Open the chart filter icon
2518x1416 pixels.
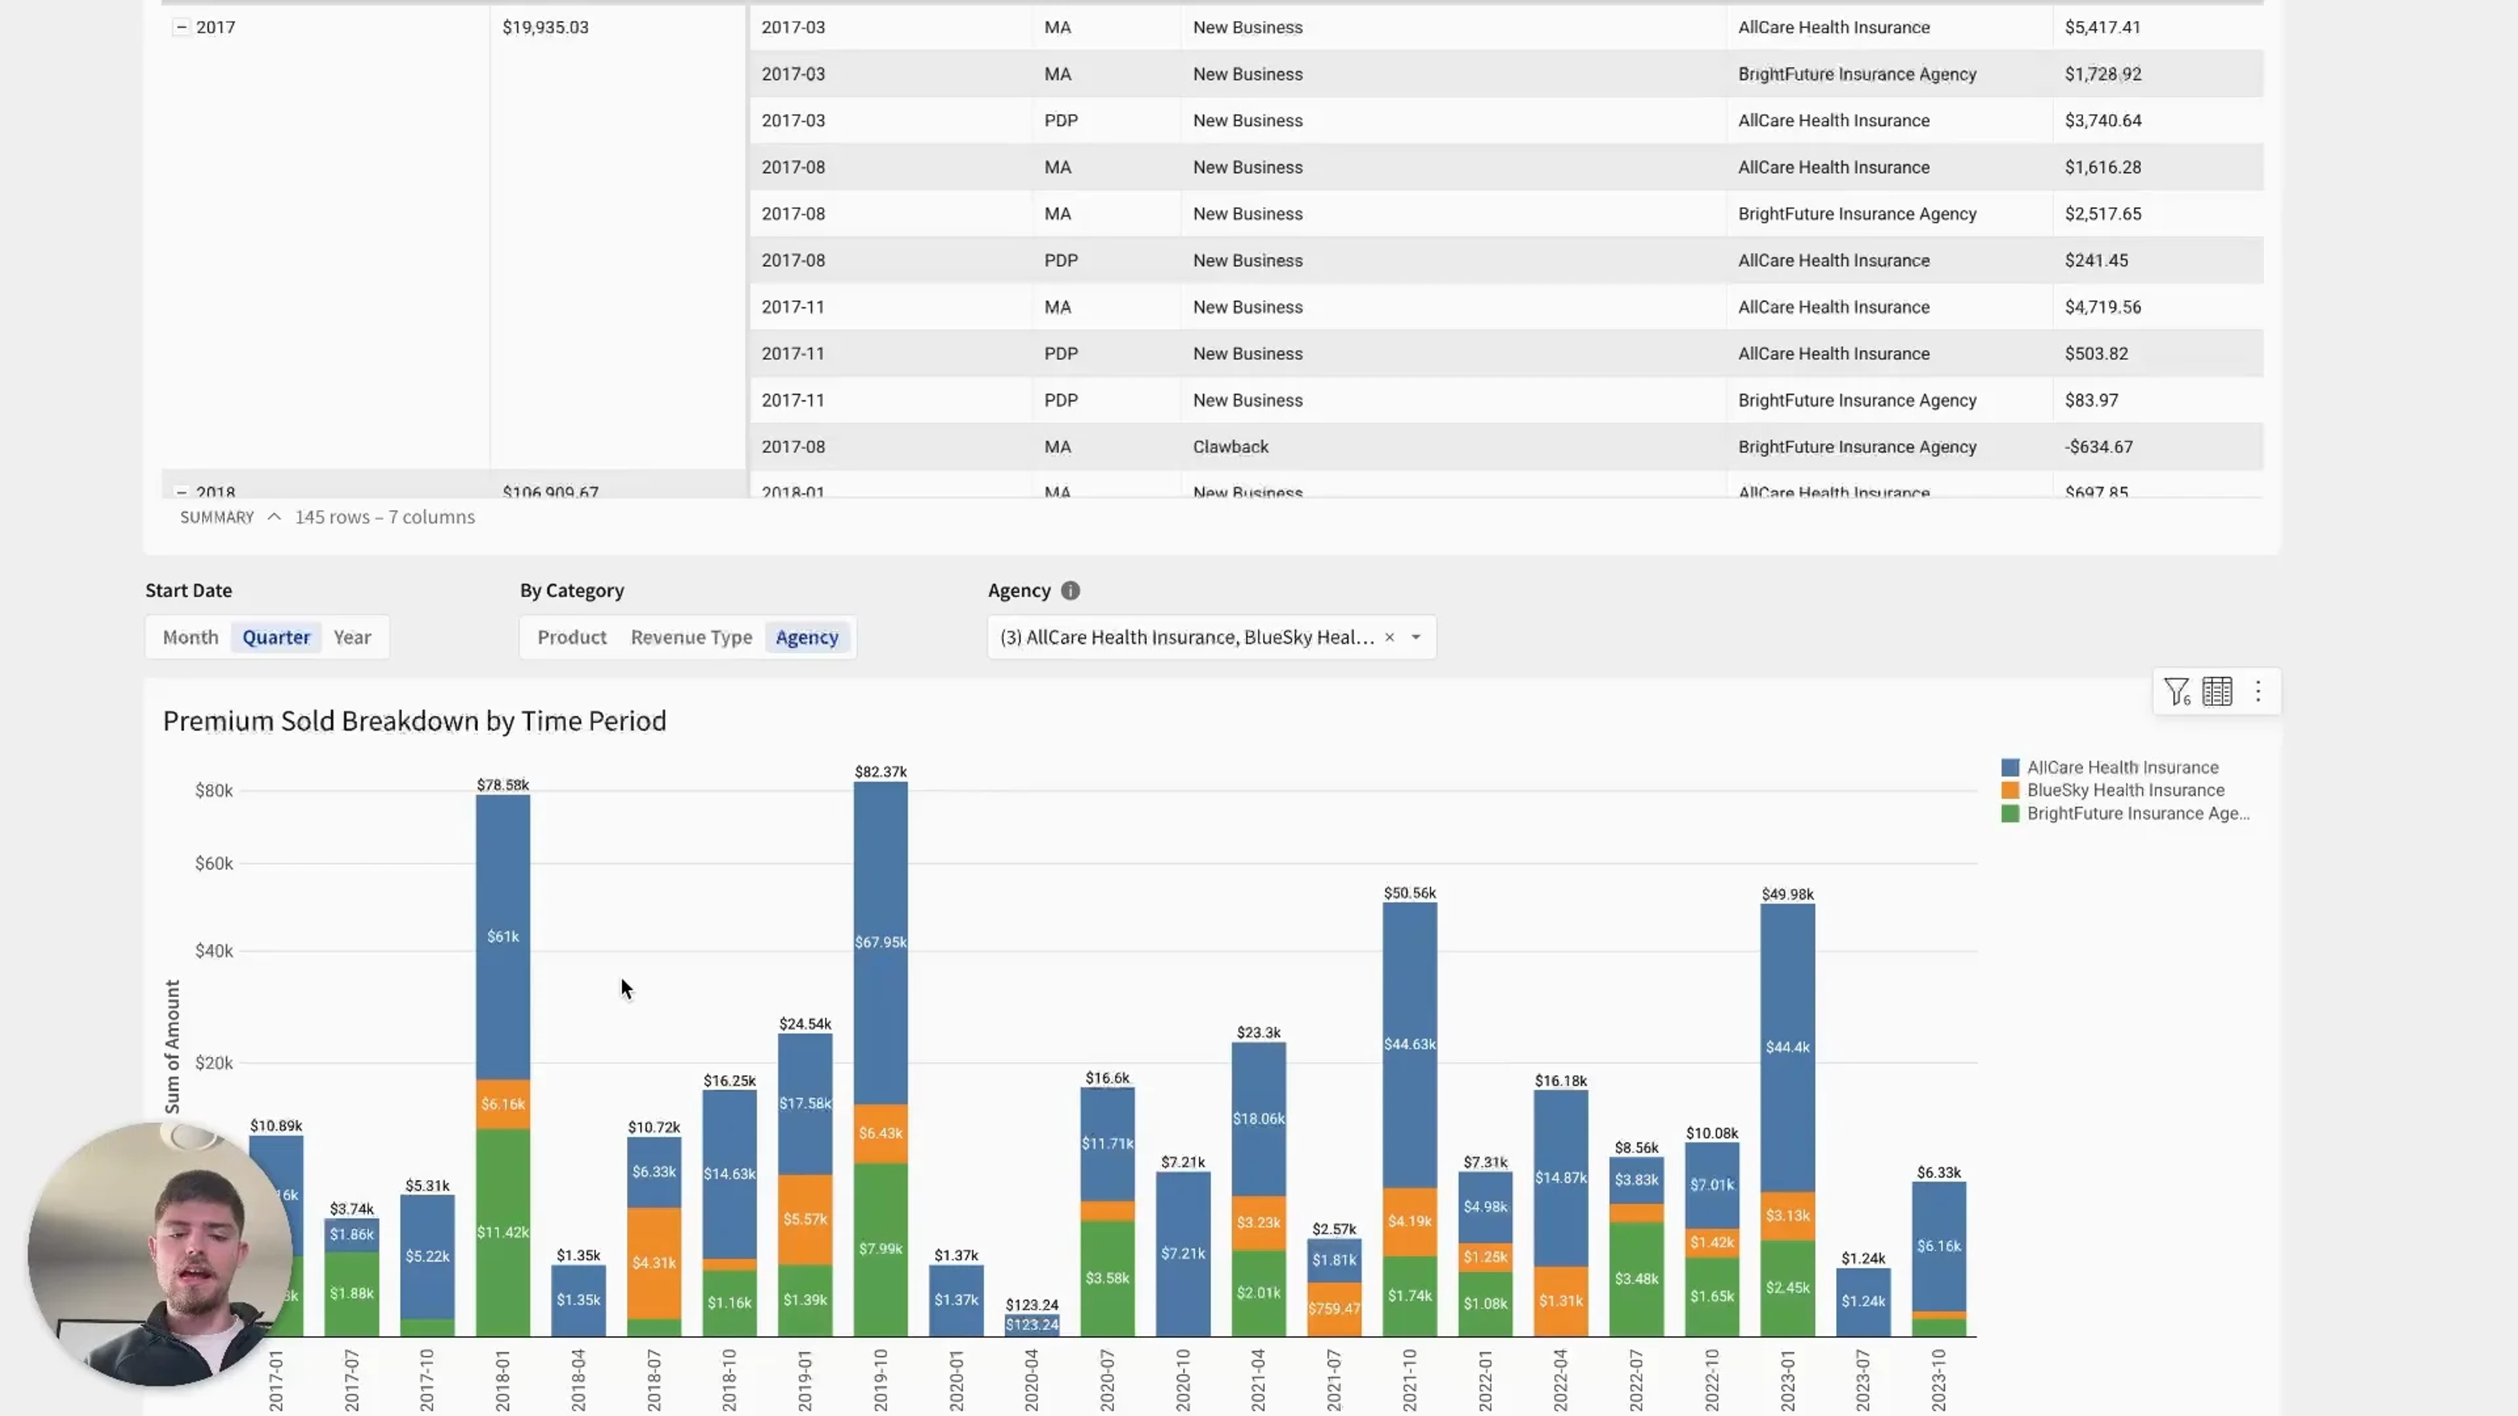pos(2177,692)
